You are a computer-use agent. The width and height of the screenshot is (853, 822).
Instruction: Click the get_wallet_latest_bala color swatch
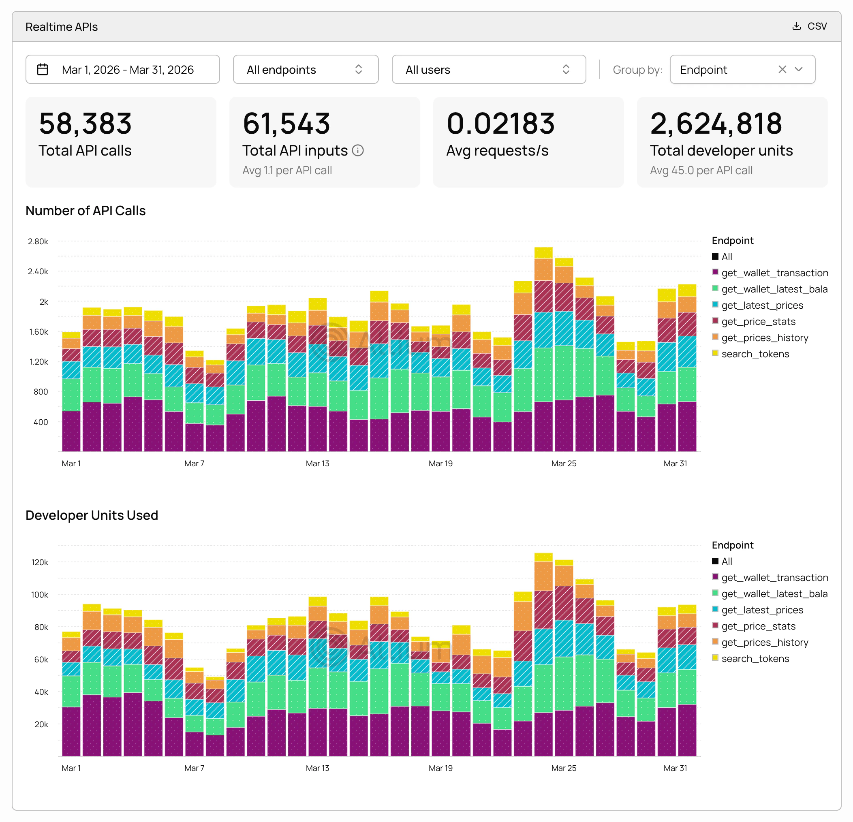point(716,289)
